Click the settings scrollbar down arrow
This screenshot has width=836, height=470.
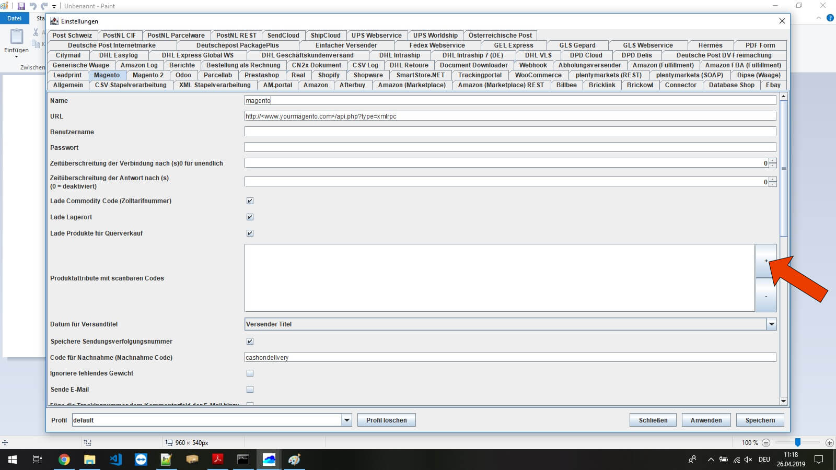[x=783, y=401]
